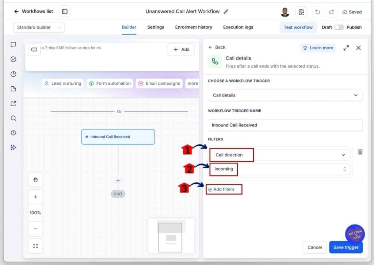Open the Call direction filter dropdown

[x=279, y=155]
